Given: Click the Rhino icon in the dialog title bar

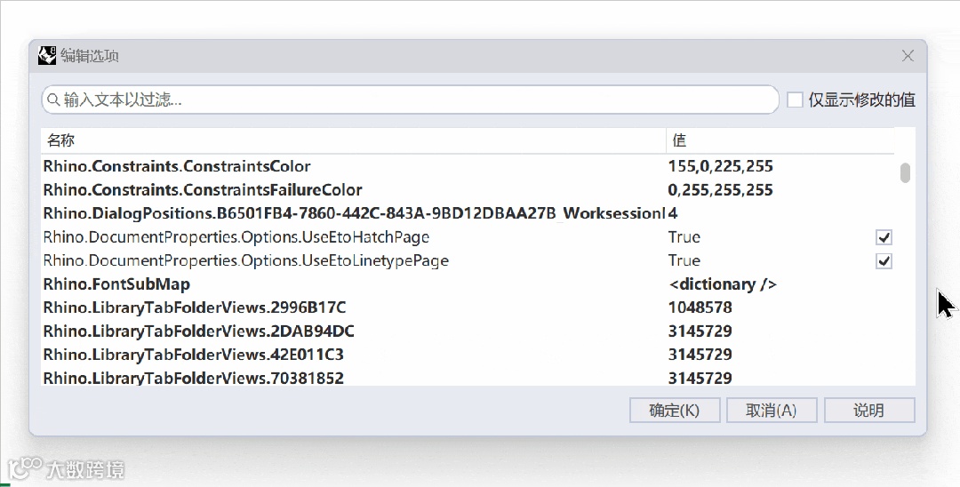Looking at the screenshot, I should (47, 56).
